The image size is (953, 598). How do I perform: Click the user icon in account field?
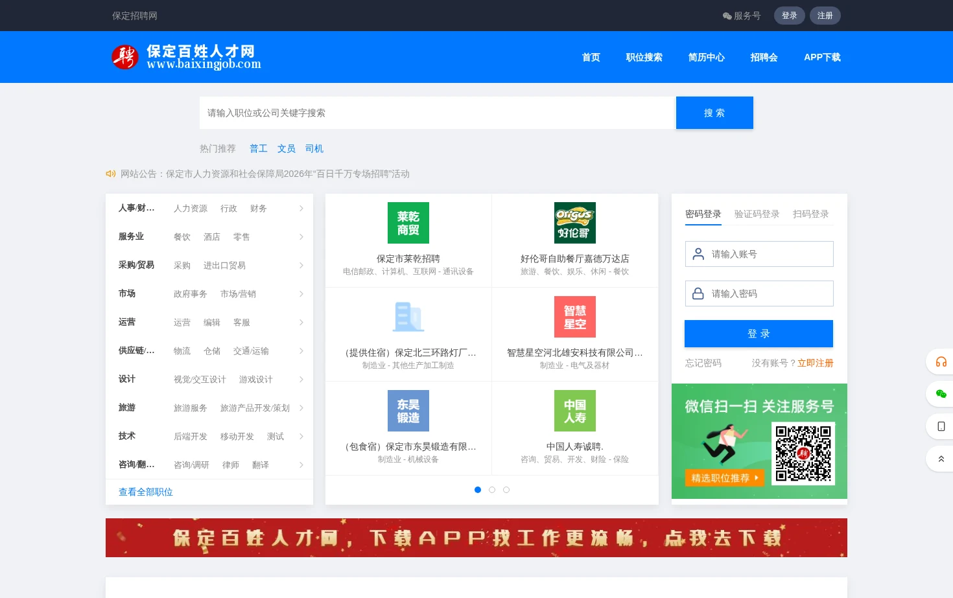[x=698, y=254]
